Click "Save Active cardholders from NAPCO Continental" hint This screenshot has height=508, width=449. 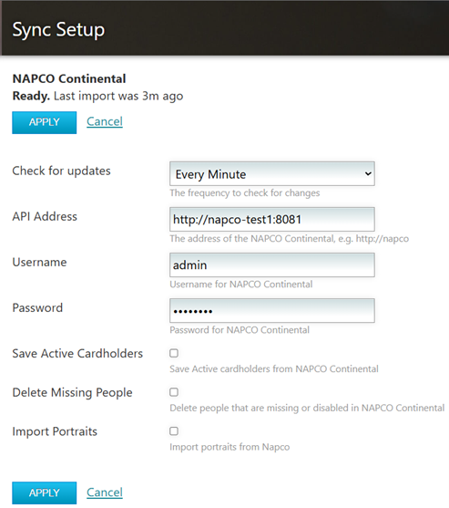coord(274,369)
